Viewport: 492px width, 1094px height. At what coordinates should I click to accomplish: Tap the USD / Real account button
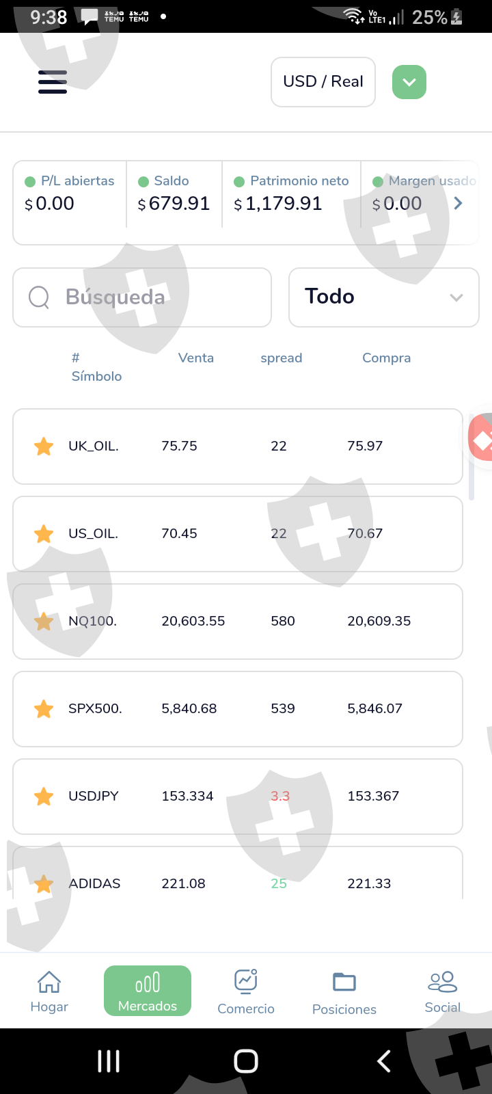click(x=323, y=82)
